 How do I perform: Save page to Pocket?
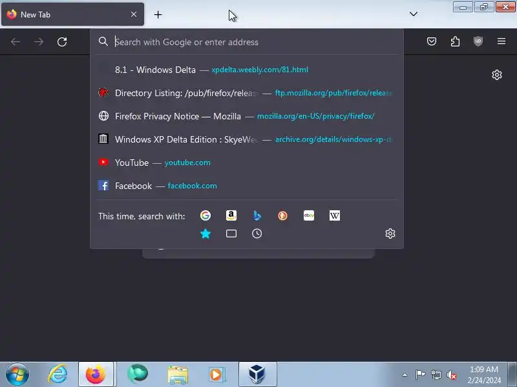point(432,41)
